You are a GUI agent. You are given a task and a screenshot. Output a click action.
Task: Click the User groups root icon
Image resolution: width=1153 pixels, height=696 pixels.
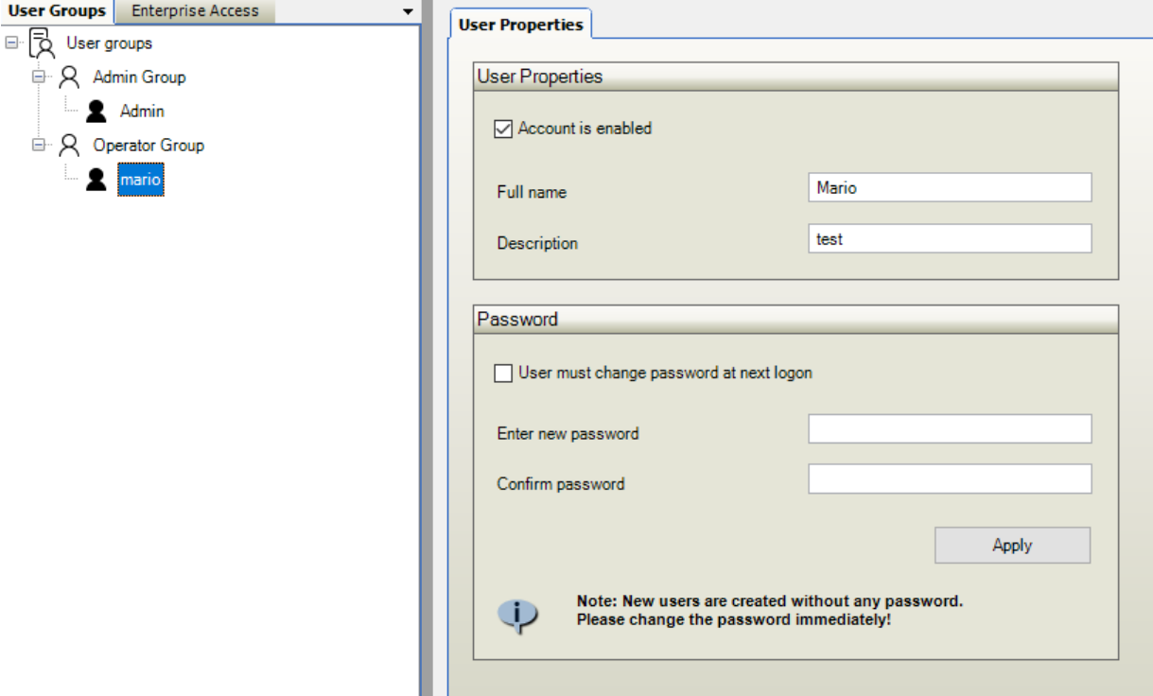(x=42, y=43)
